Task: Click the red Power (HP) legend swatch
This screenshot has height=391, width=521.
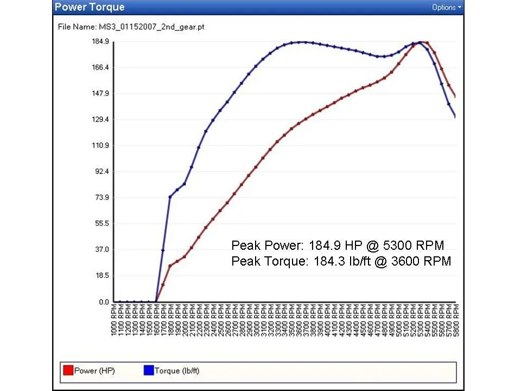Action: click(68, 370)
